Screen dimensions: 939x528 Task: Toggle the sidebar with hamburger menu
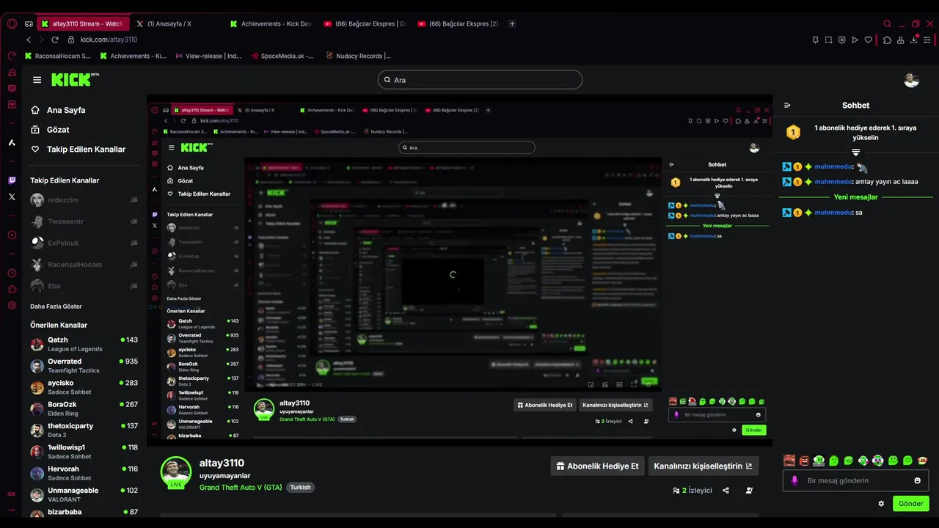pyautogui.click(x=37, y=80)
